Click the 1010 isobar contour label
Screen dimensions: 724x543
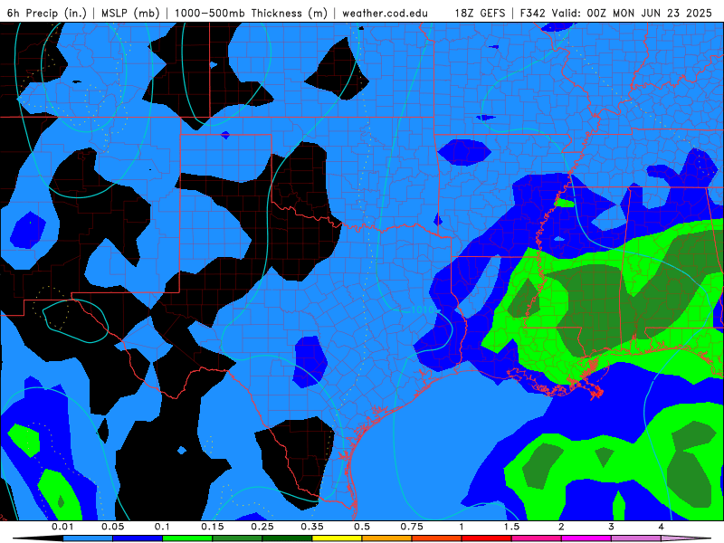[423, 310]
